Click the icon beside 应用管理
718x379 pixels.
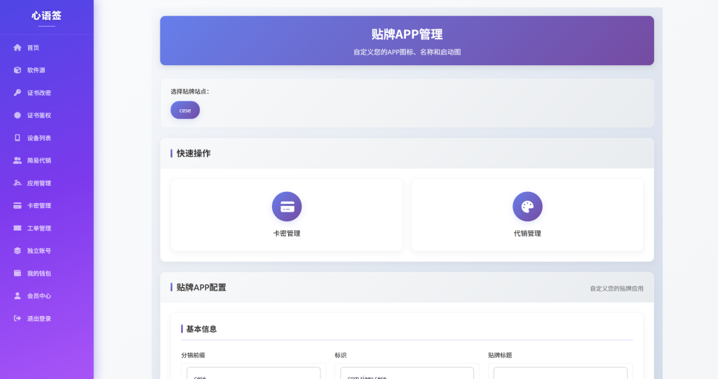[18, 183]
